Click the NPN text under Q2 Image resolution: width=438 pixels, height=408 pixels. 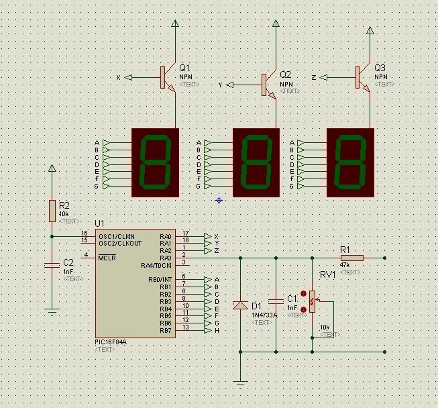[x=286, y=84]
